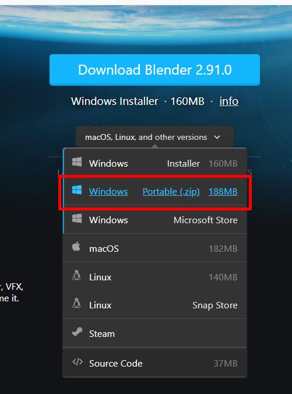Click the Portable (.zip) link text
This screenshot has height=394, width=292.
click(x=171, y=192)
